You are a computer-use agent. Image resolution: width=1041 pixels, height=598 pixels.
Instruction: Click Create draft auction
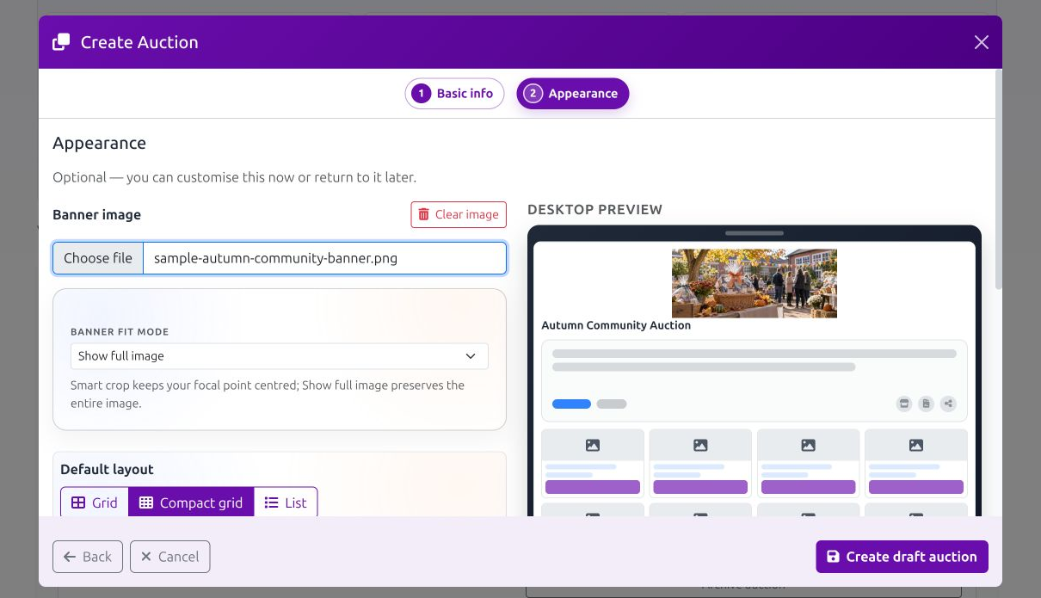[902, 557]
